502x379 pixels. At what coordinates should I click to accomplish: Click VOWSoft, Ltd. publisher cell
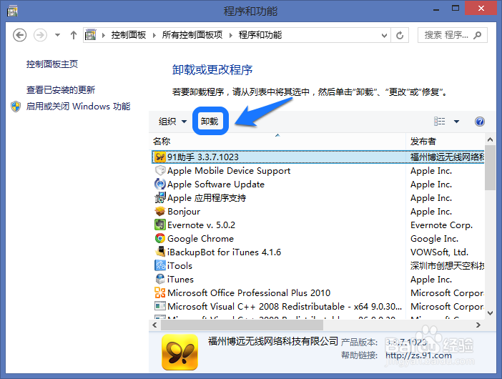tap(439, 252)
